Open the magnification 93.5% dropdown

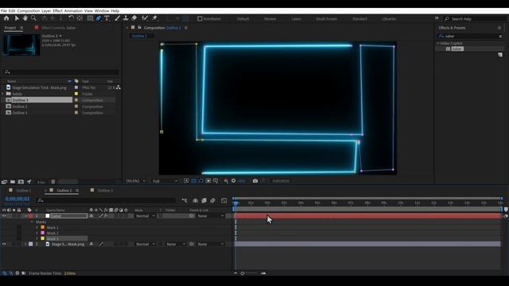[136, 181]
